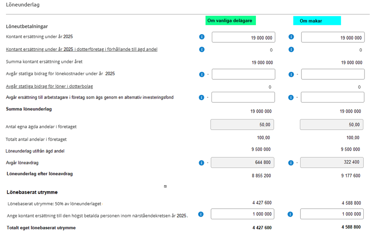Show info for statliga bidrag lönekostnader, makar column
This screenshot has width=370, height=237.
click(291, 74)
